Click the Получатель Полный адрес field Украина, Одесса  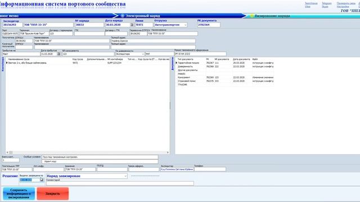(153, 41)
